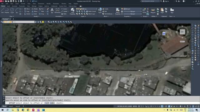Open Match Properties tool
The image size is (200, 112).
[x=117, y=11]
